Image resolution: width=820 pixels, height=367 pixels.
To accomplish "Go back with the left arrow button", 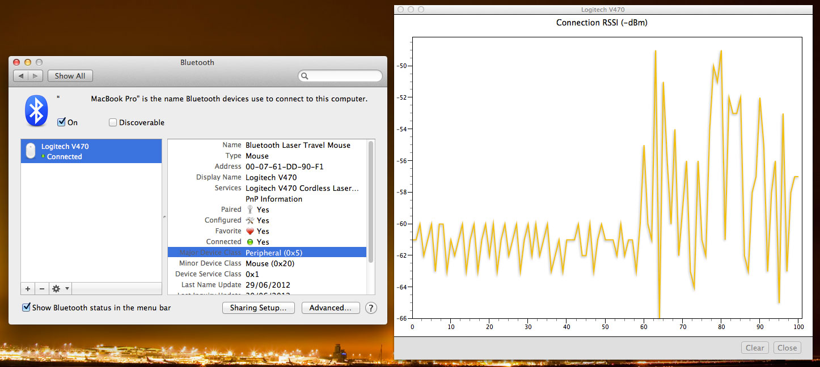I will 21,76.
